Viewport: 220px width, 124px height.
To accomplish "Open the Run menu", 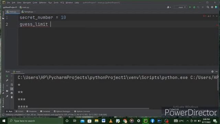I will click(50, 3).
